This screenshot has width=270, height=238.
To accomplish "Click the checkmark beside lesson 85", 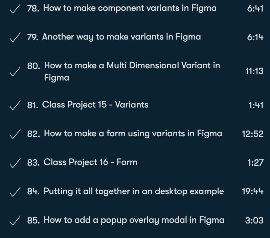I will pos(15,221).
